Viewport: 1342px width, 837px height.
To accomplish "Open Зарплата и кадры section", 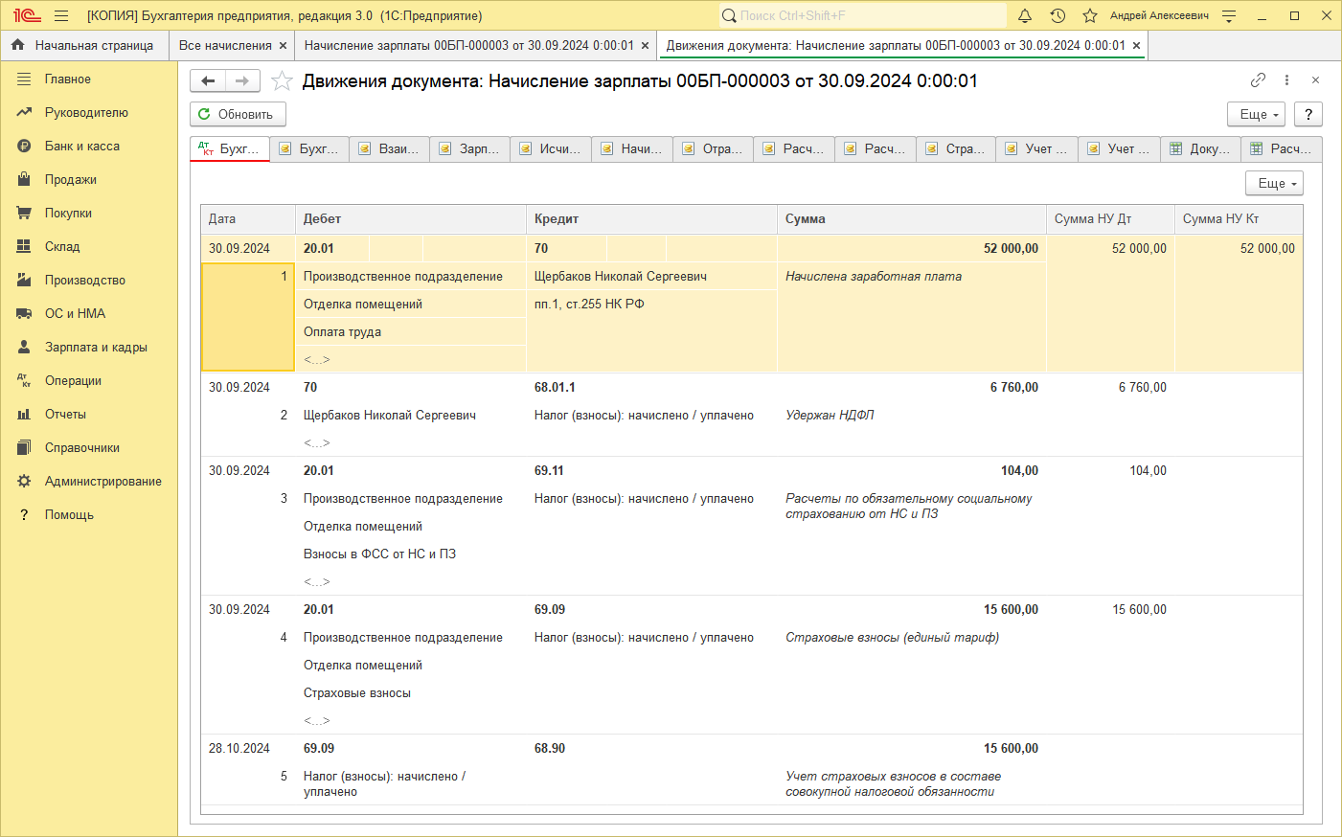I will (x=88, y=348).
